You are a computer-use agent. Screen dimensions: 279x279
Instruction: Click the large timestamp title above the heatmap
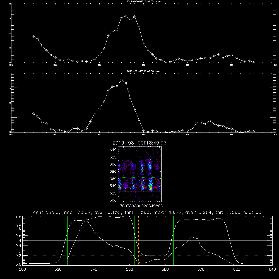139,143
